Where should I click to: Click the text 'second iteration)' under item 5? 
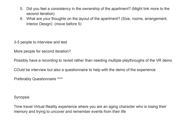click(41, 14)
